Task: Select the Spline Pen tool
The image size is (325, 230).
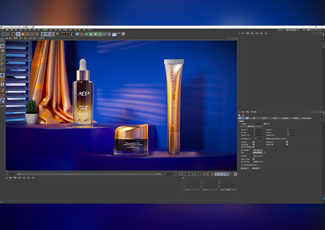Action: tap(82, 34)
